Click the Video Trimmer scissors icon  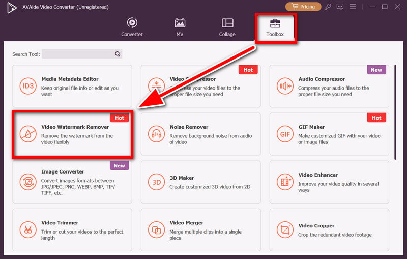tap(28, 230)
